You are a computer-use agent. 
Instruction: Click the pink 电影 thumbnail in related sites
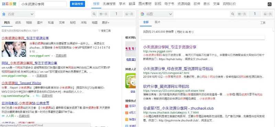[x=131, y=49]
